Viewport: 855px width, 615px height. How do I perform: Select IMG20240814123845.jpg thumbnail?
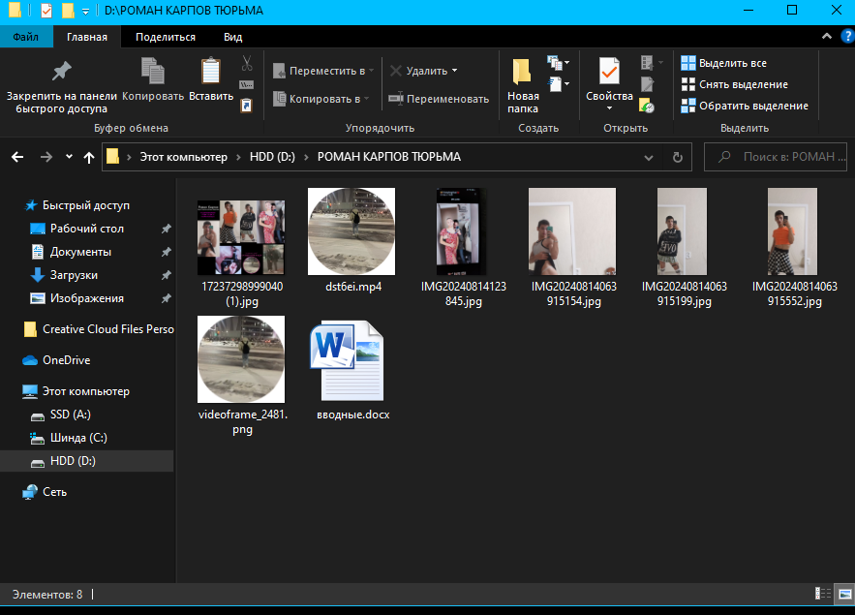pos(461,231)
